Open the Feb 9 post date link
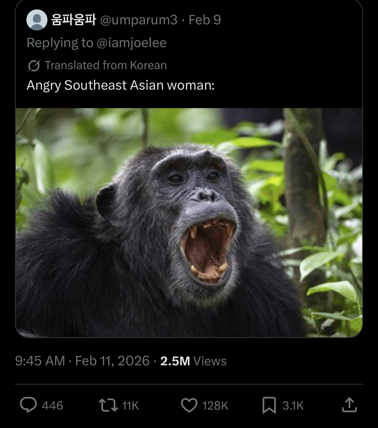 tap(205, 20)
